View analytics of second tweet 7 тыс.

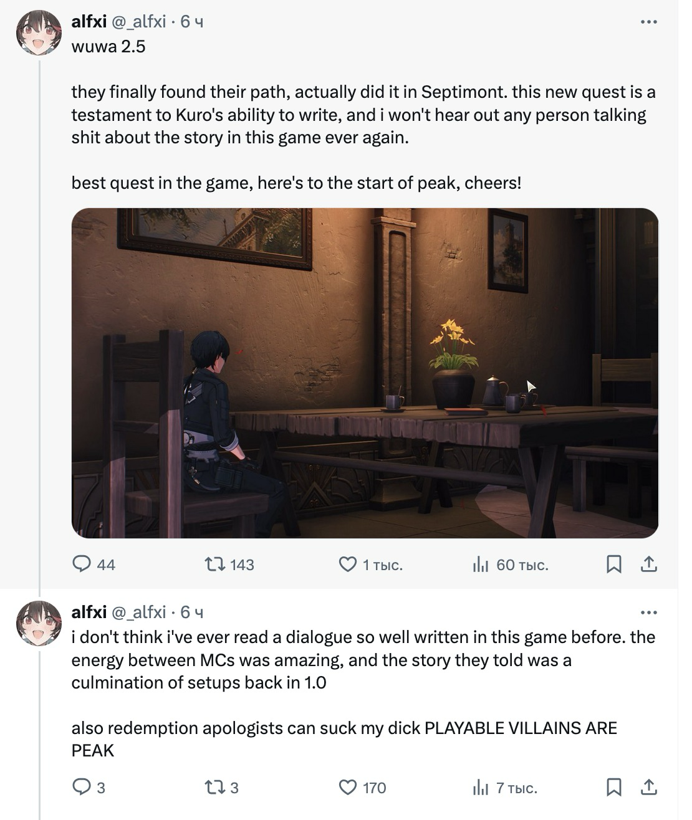481,788
